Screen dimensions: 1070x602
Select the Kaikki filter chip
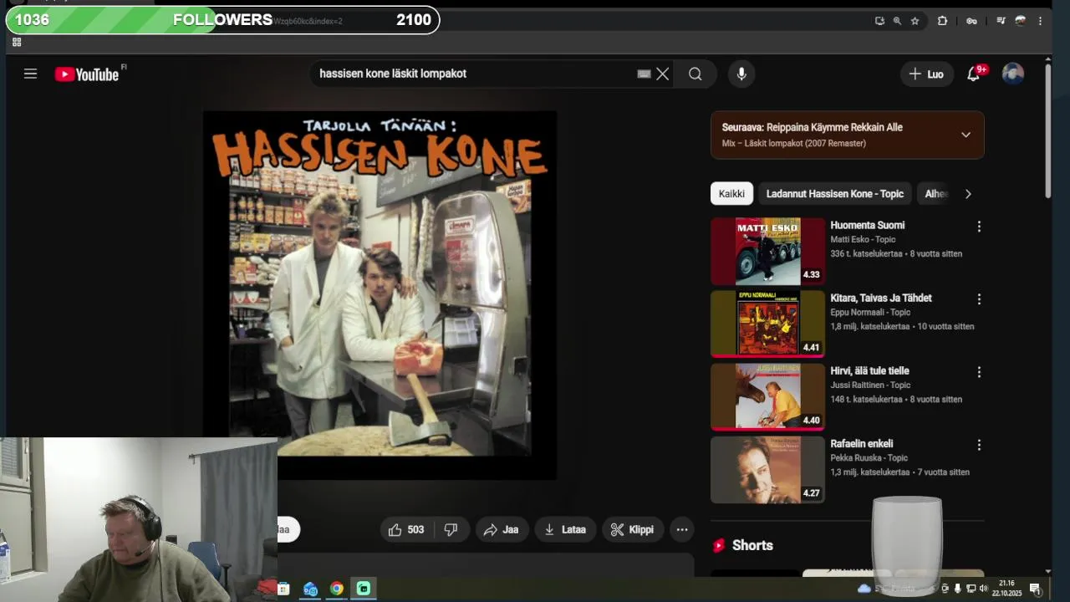731,193
